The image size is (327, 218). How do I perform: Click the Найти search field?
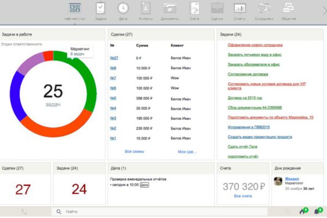click(x=160, y=211)
